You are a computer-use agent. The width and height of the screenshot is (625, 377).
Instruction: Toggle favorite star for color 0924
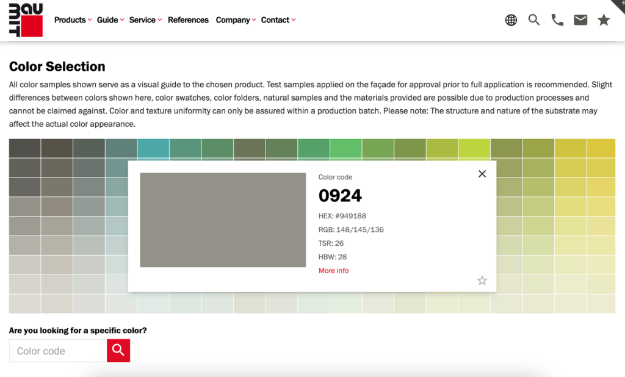[482, 281]
